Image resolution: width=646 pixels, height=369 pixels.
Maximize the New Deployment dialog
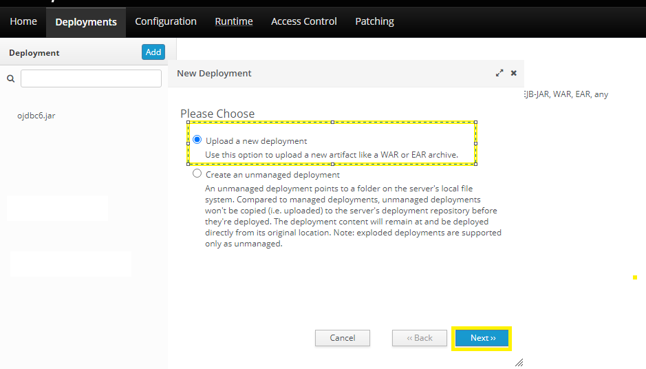(x=499, y=73)
